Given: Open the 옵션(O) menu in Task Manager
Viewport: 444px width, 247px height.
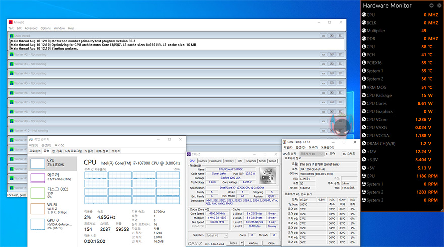Looking at the screenshot, I should click(x=46, y=145).
